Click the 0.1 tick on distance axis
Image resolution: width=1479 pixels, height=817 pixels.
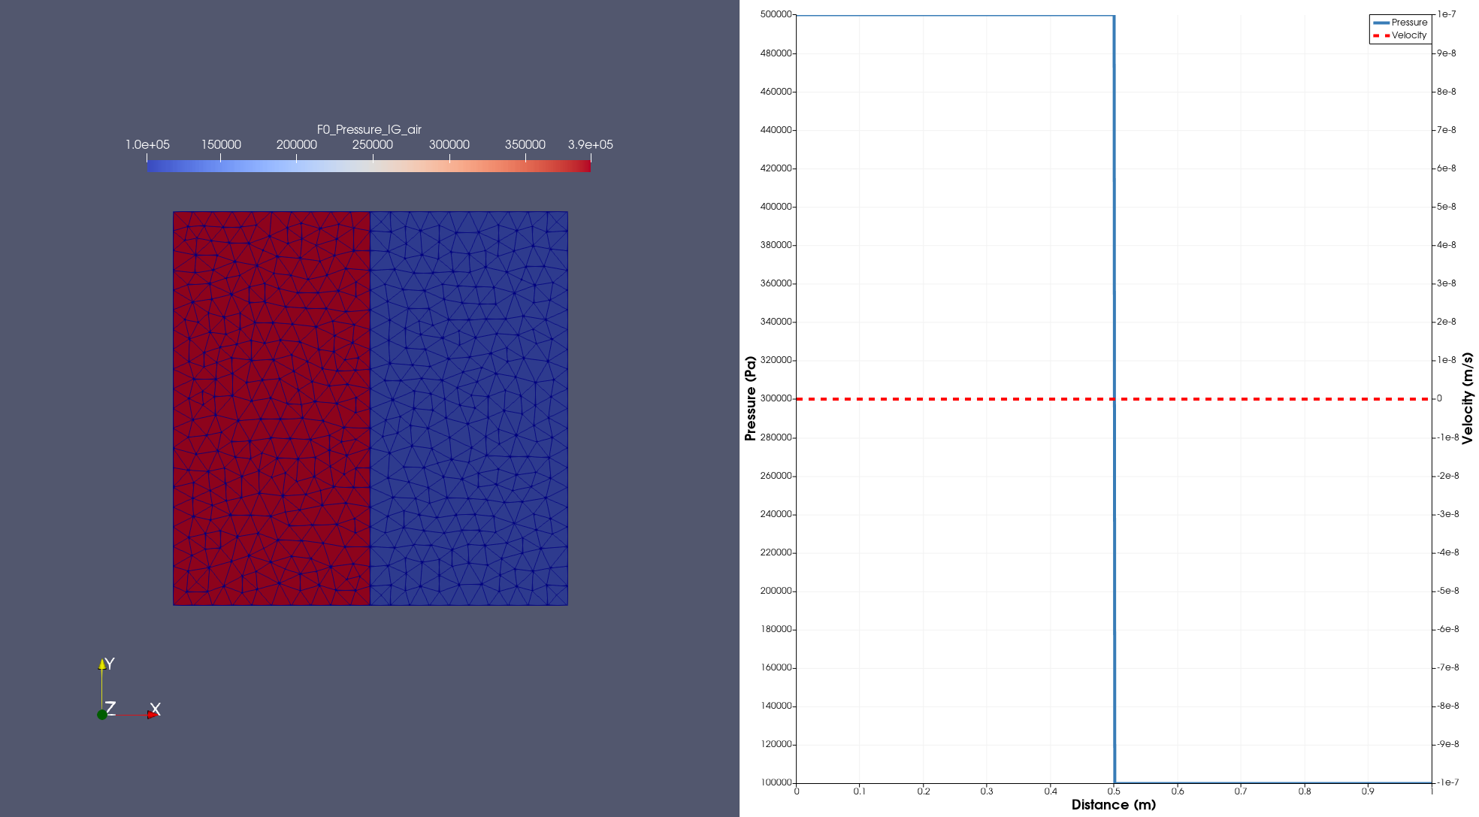point(860,791)
